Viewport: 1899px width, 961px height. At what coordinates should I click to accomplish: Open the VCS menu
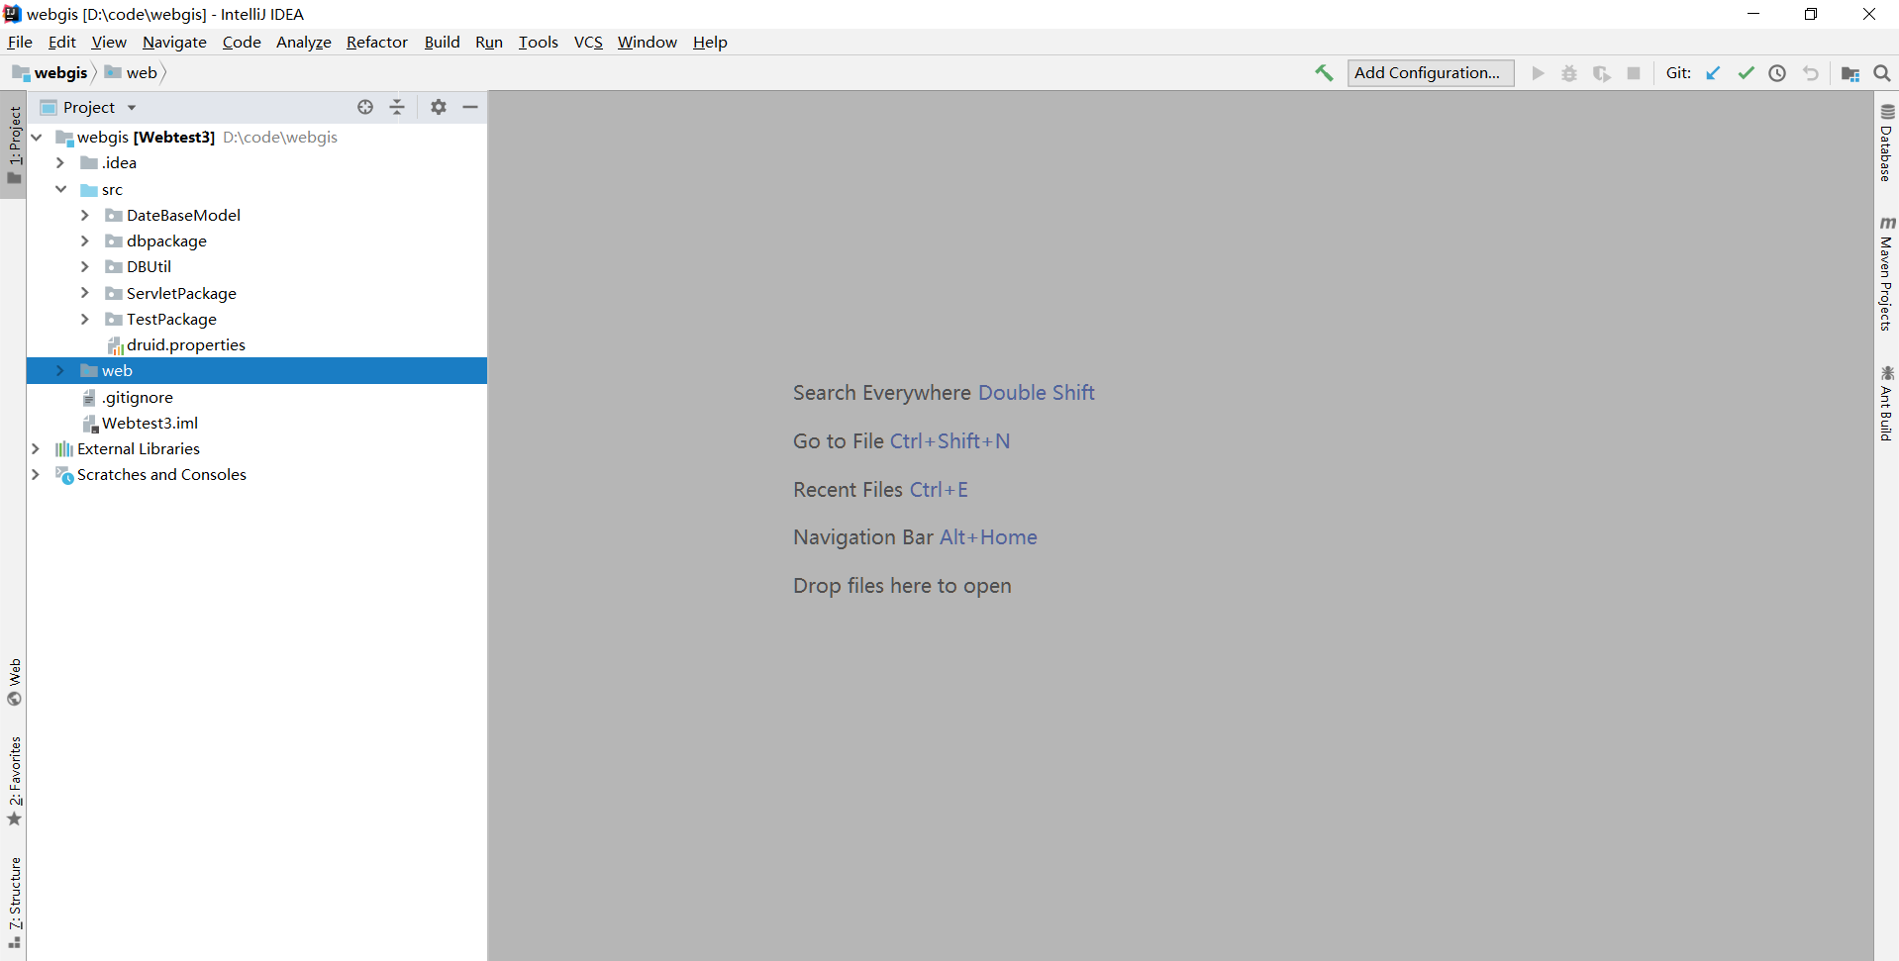point(588,43)
